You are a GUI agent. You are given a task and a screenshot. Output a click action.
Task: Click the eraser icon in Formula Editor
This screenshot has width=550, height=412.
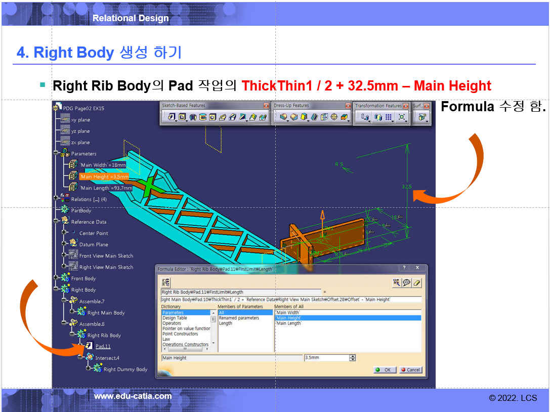coord(416,283)
